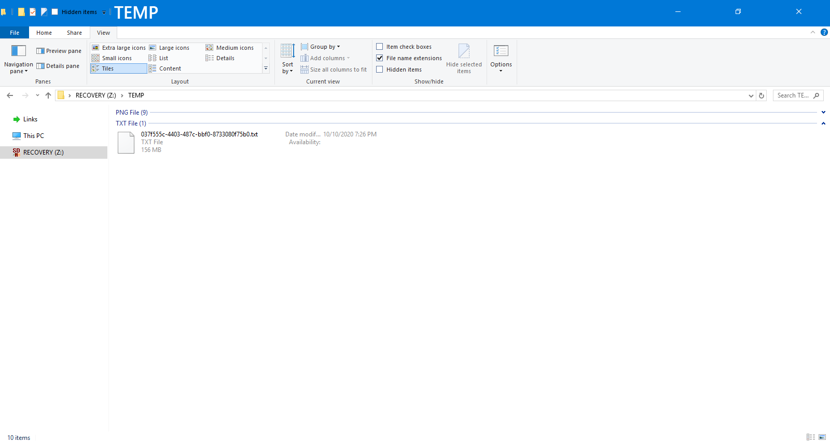Open the Group by dropdown
The width and height of the screenshot is (830, 443).
point(321,47)
